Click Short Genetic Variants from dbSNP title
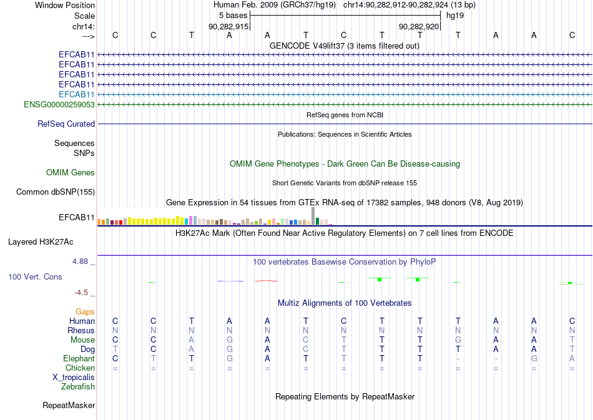 coord(344,183)
